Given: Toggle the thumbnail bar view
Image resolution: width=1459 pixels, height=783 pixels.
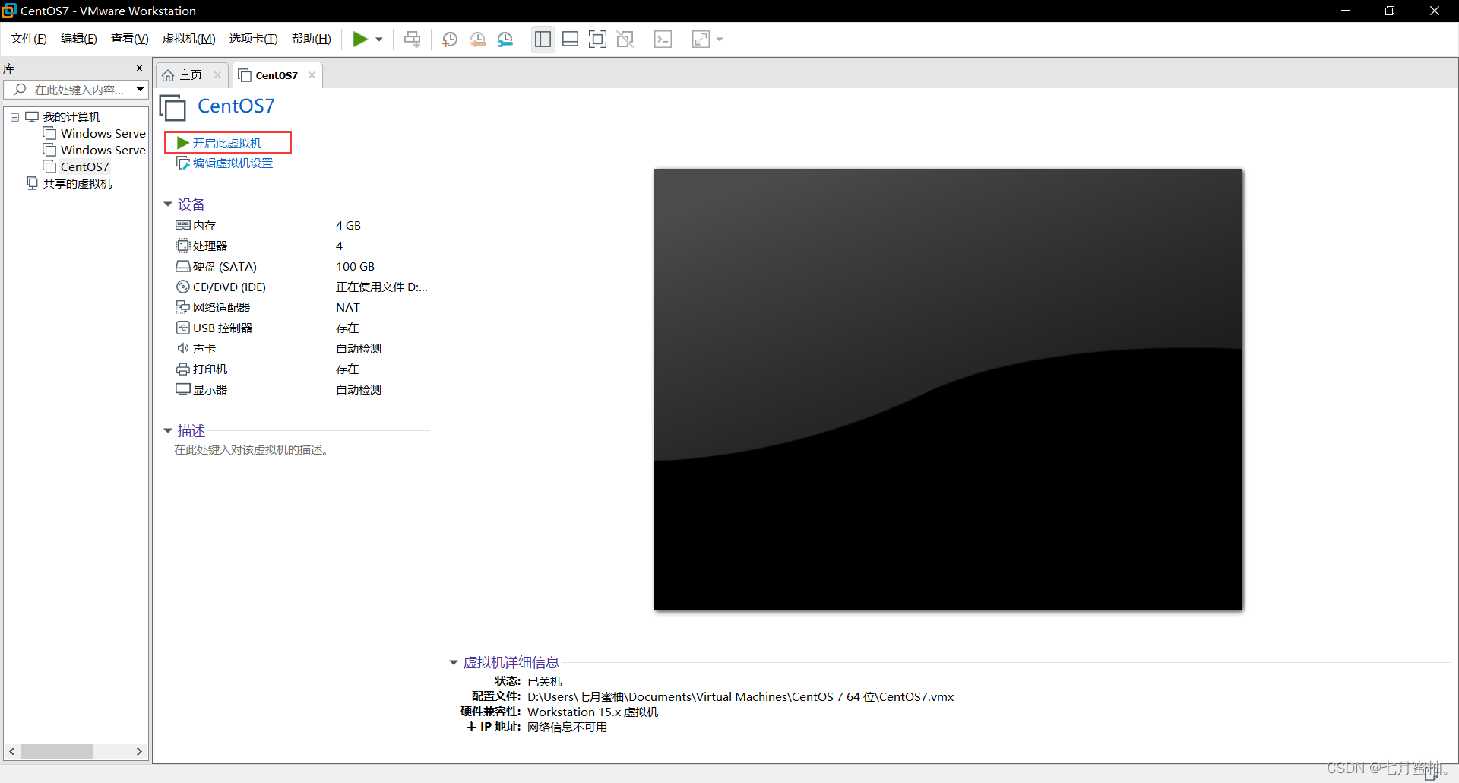Looking at the screenshot, I should [x=571, y=39].
